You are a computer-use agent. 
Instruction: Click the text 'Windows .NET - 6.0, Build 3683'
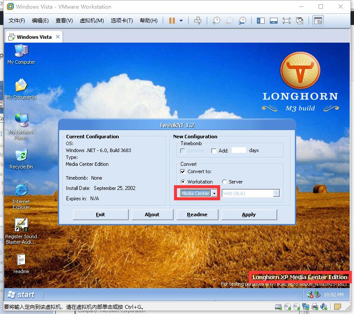point(98,150)
